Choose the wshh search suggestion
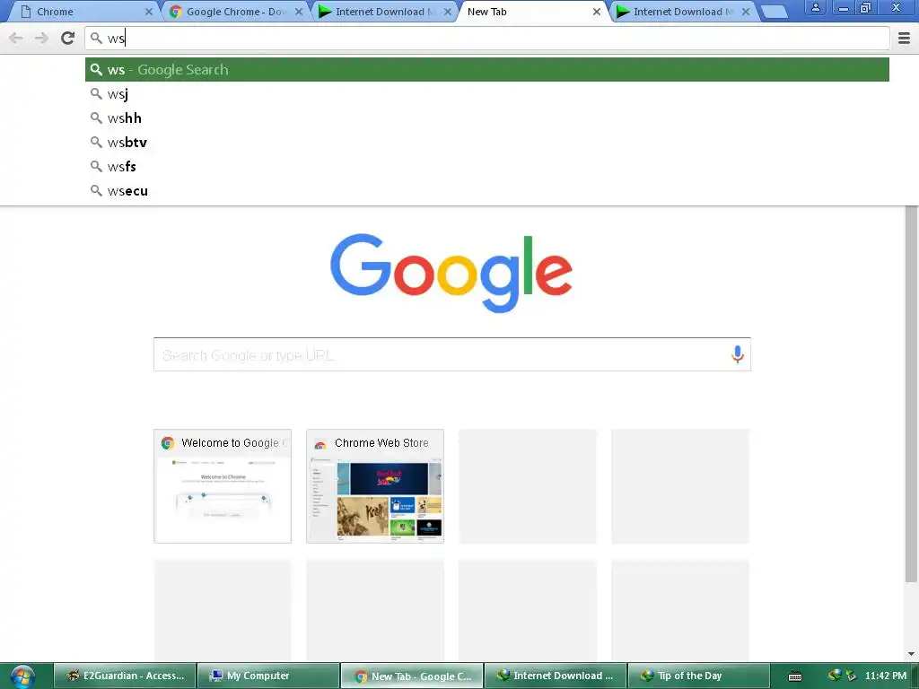The height and width of the screenshot is (689, 919). point(487,118)
